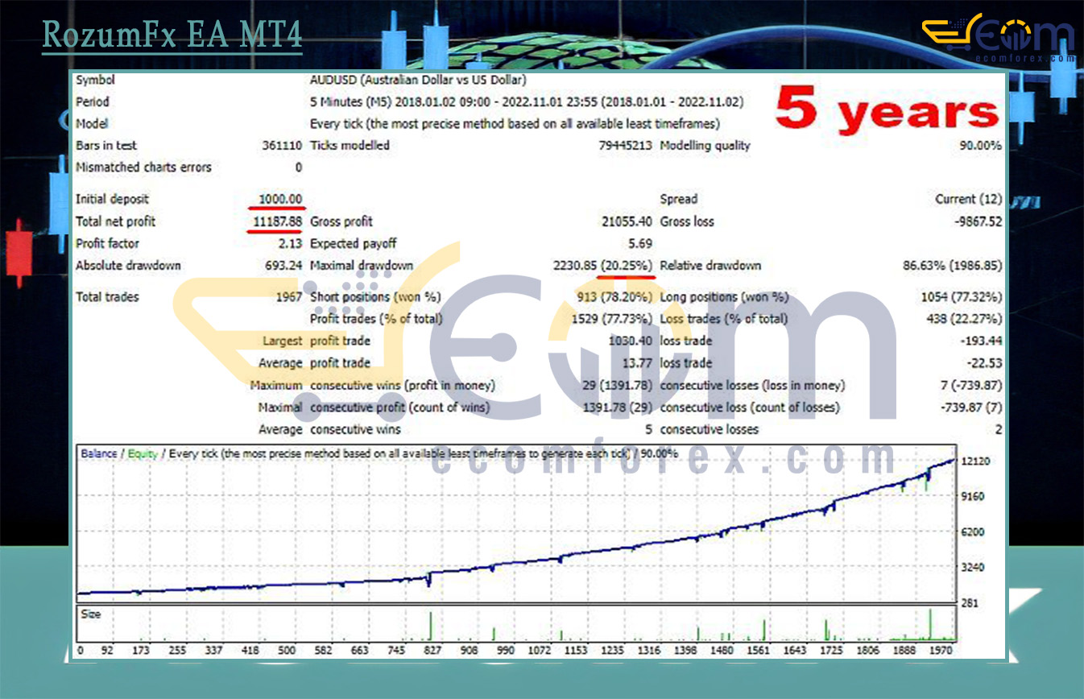Click the Balance legend label in the chart
1084x699 pixels.
click(x=98, y=454)
